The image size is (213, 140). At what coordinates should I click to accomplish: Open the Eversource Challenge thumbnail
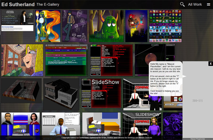point(17,21)
